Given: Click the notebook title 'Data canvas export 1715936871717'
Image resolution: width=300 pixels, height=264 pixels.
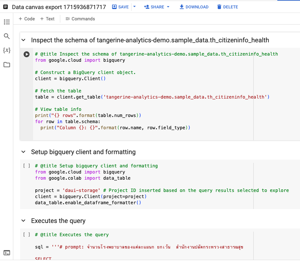Looking at the screenshot, I should [59, 7].
